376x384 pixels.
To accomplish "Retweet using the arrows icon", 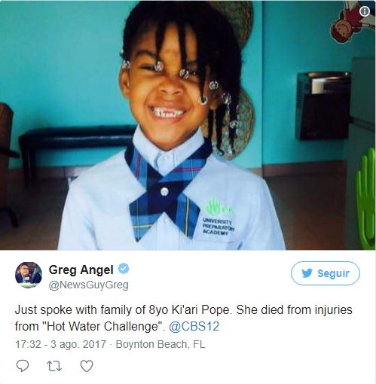I will click(54, 366).
